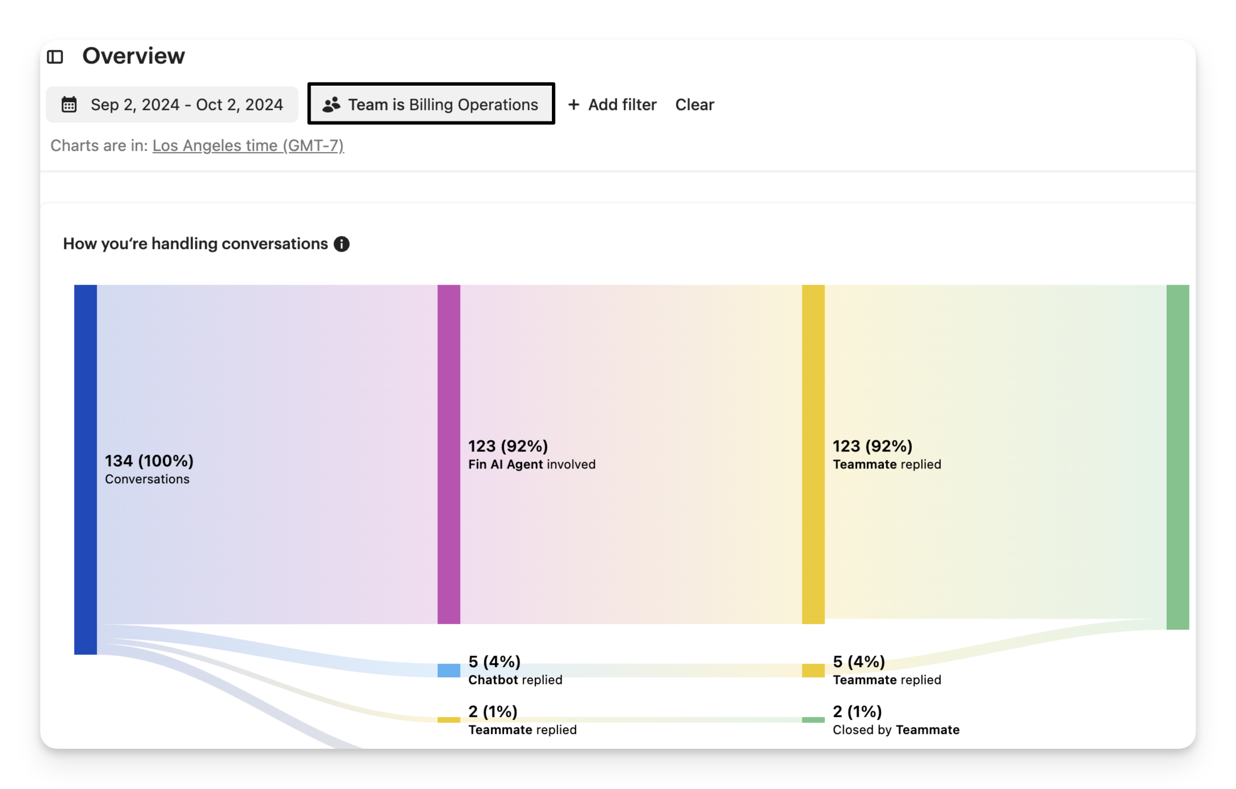This screenshot has height=789, width=1236.
Task: Click the tall green bar at right edge
Action: (x=1178, y=457)
